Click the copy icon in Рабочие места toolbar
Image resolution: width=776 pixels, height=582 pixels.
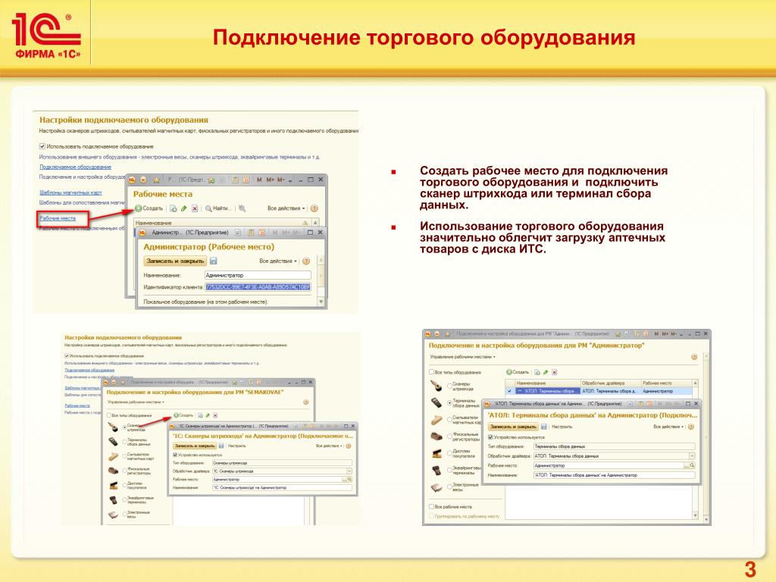[x=174, y=208]
